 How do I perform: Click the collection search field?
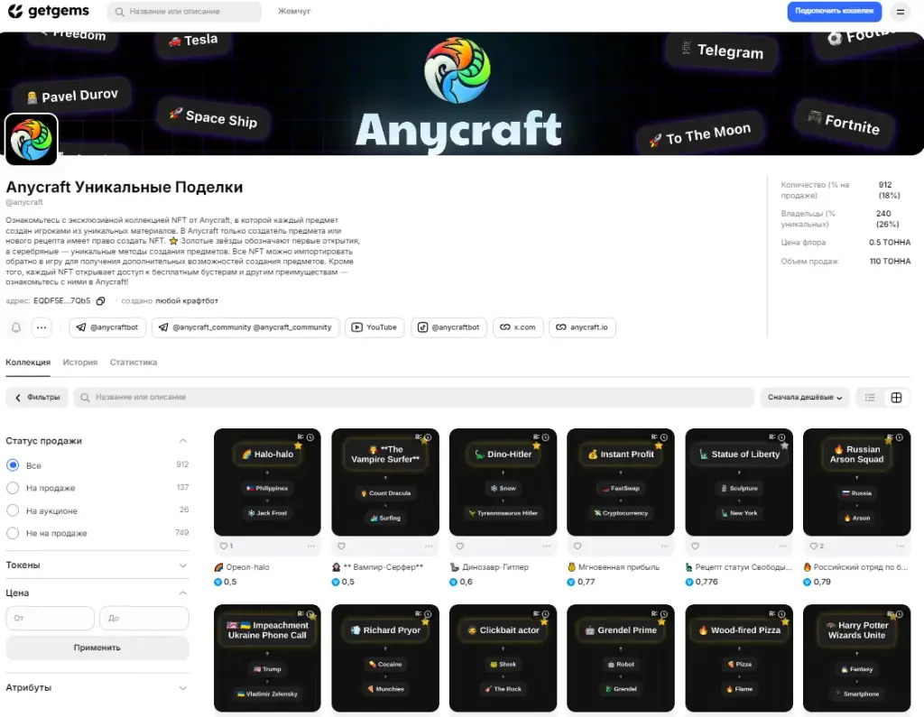[x=413, y=398]
